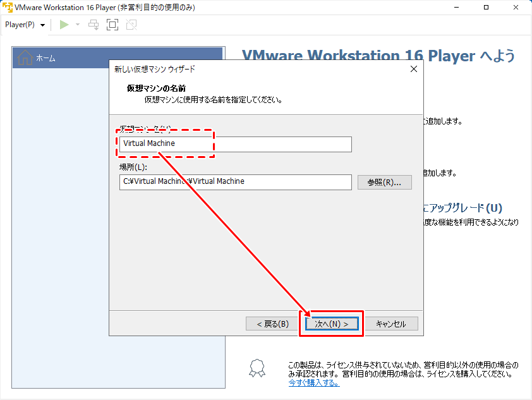Click the Send Ctrl+Alt+Del toolbar icon

(94, 25)
